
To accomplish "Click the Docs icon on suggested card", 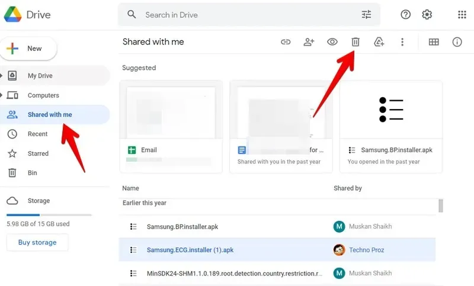I will pyautogui.click(x=242, y=150).
